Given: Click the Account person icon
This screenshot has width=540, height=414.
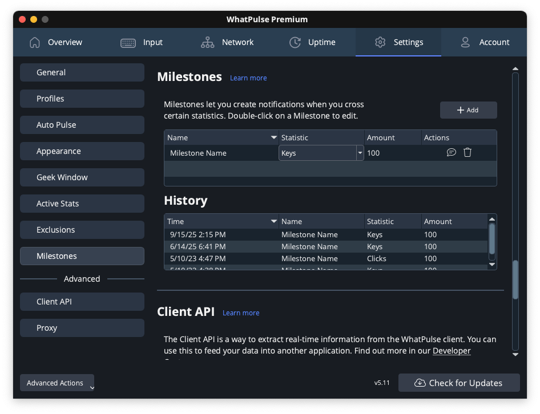Looking at the screenshot, I should coord(465,42).
